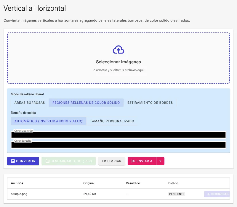Viewport: 237px width, 207px height.
Task: Click the DESCARGAR button for sample.png
Action: (x=217, y=194)
